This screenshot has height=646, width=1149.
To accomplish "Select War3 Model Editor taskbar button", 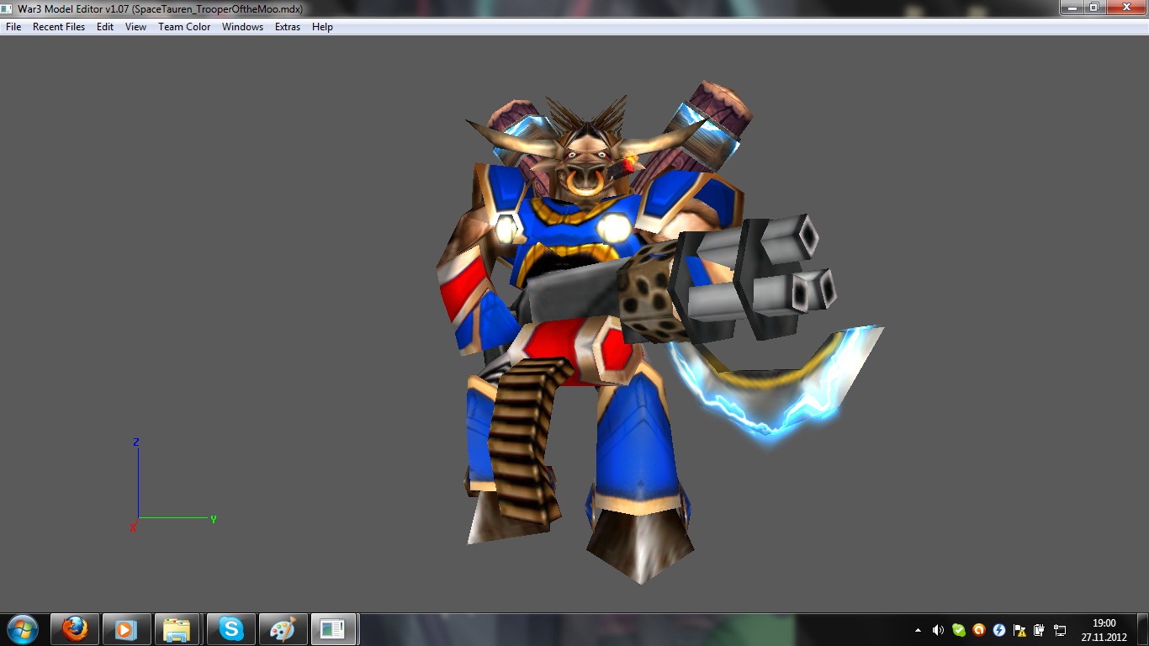I will point(334,629).
